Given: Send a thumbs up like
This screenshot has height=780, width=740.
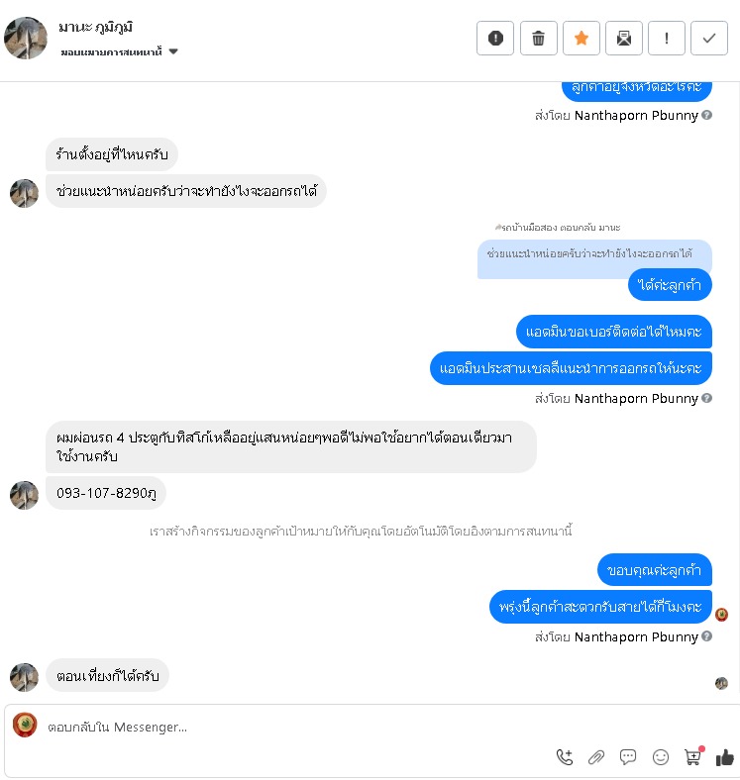Looking at the screenshot, I should click(724, 757).
